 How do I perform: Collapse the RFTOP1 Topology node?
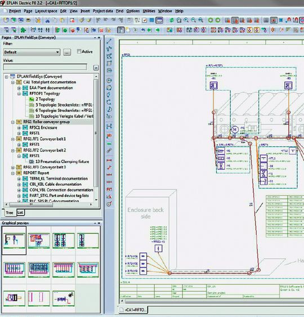click(x=19, y=93)
